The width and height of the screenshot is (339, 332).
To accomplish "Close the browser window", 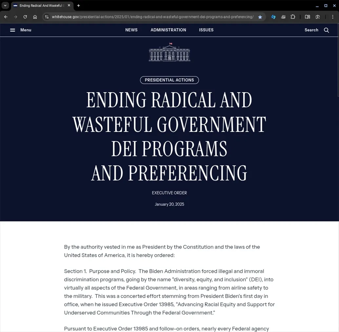I will pos(334,6).
